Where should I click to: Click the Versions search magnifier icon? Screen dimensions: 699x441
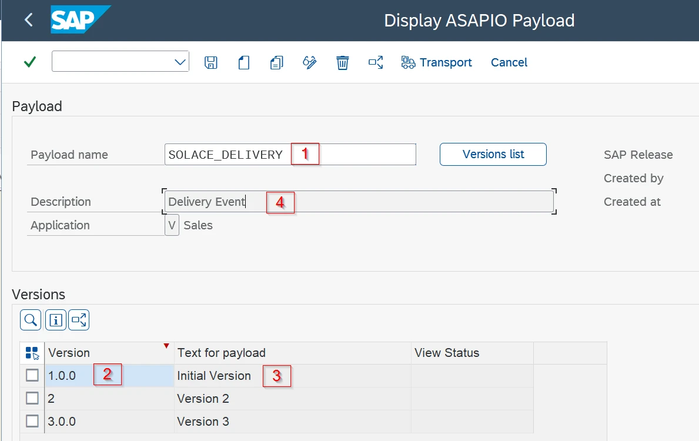[x=31, y=320]
